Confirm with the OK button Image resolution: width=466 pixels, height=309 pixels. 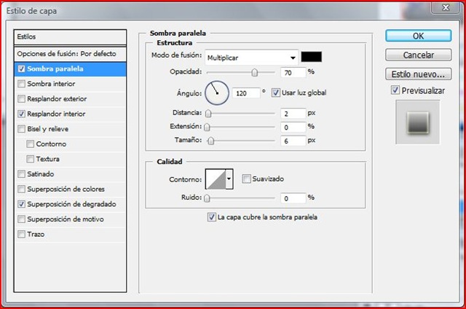[x=419, y=36]
